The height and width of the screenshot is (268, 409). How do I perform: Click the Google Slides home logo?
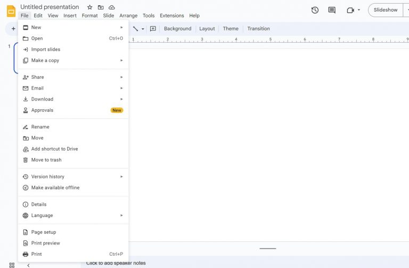11,11
